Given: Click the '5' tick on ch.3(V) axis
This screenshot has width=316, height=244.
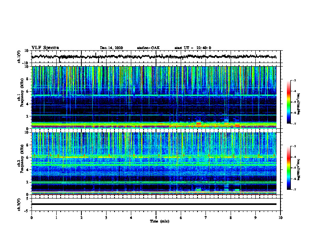Looking at the screenshot, I should [28, 199].
